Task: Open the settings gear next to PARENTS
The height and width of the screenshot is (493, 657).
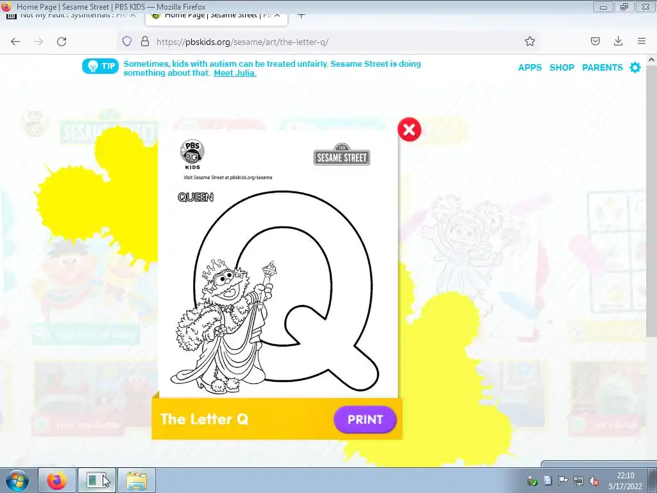Action: pyautogui.click(x=635, y=67)
